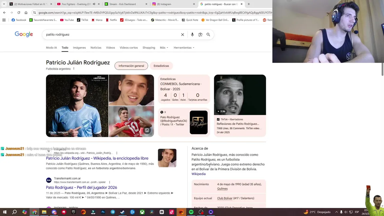
Task: Go back to the previous page
Action: (x=4, y=13)
